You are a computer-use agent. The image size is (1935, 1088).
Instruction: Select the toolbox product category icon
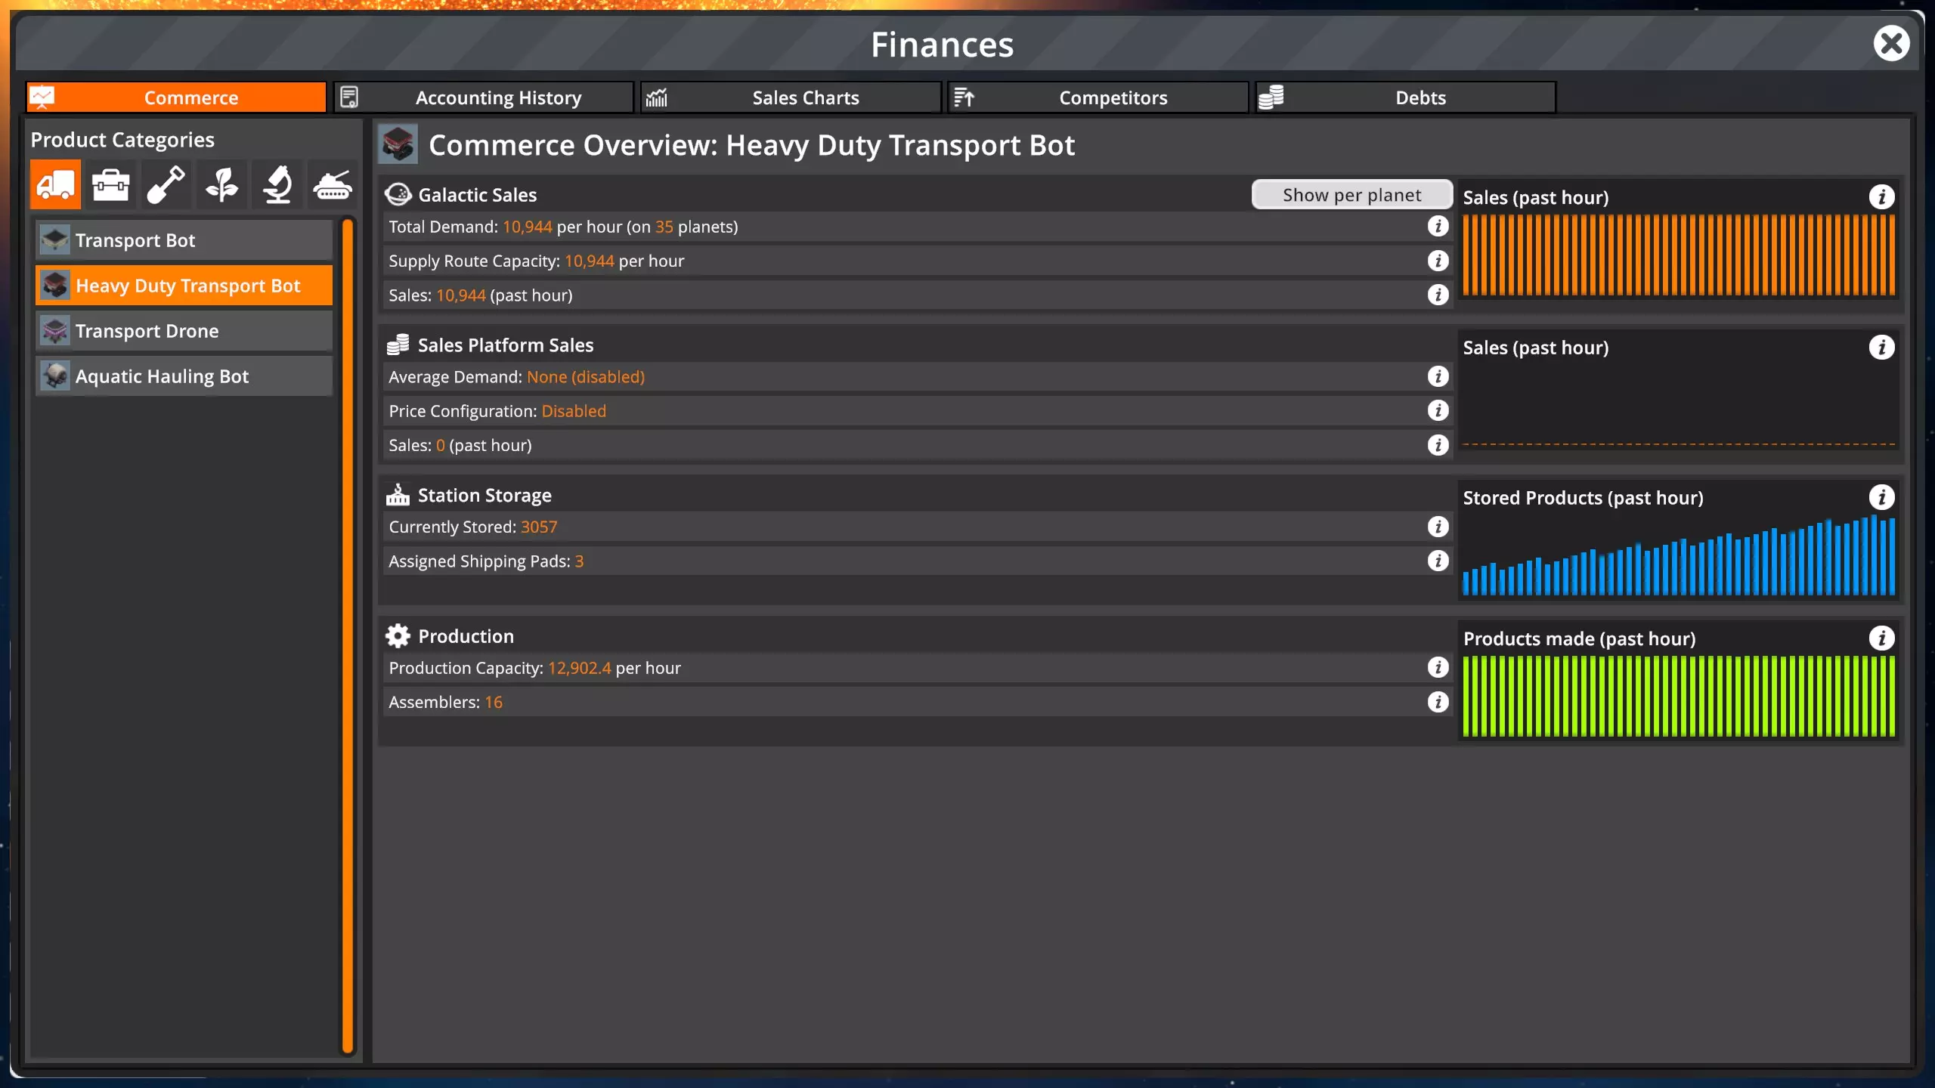coord(110,184)
